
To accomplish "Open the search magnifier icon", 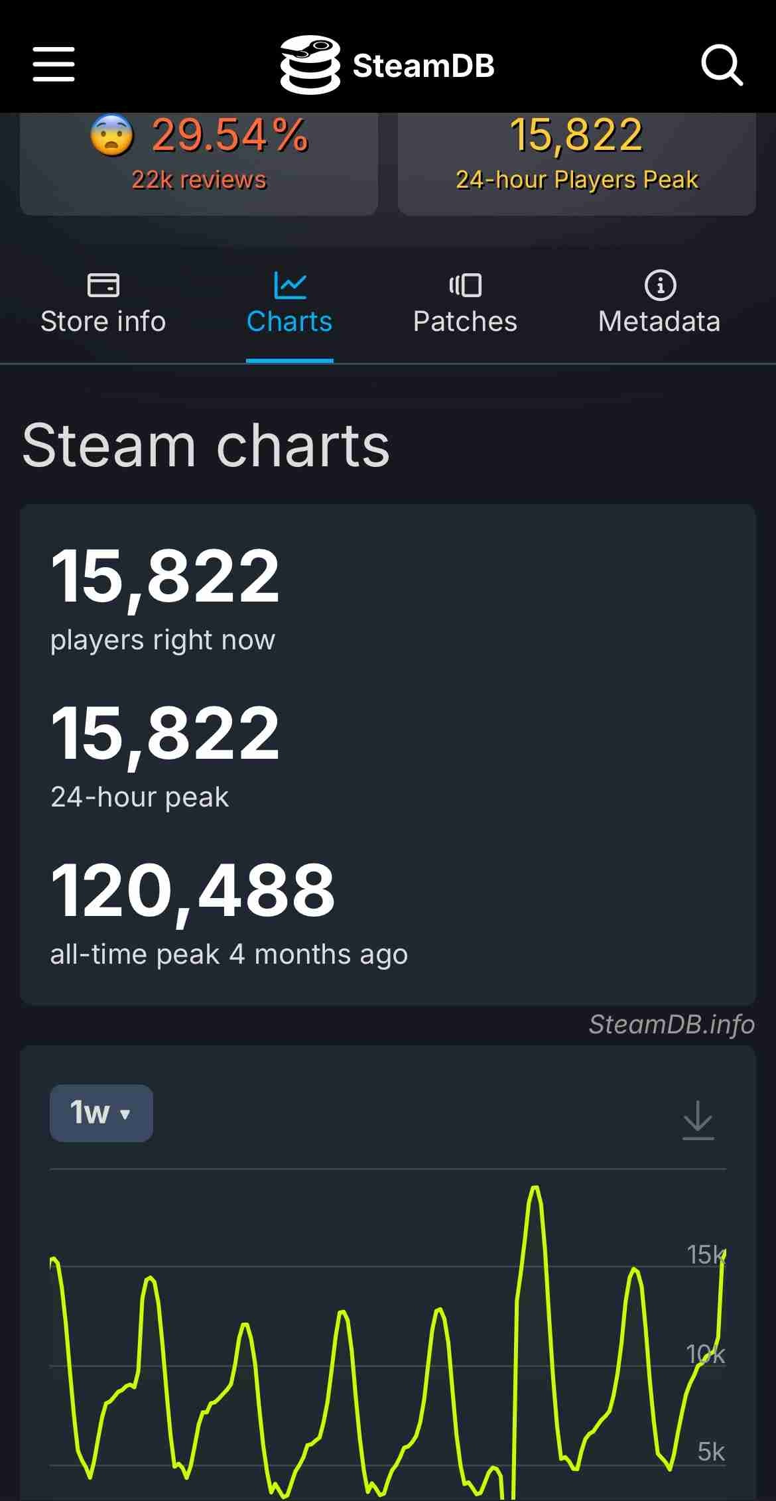I will click(x=722, y=65).
